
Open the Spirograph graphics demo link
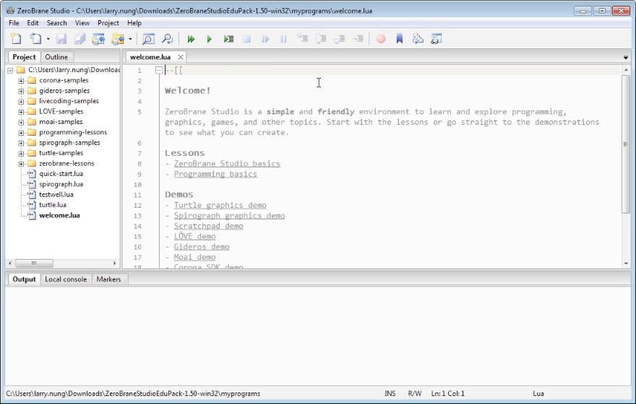point(230,216)
